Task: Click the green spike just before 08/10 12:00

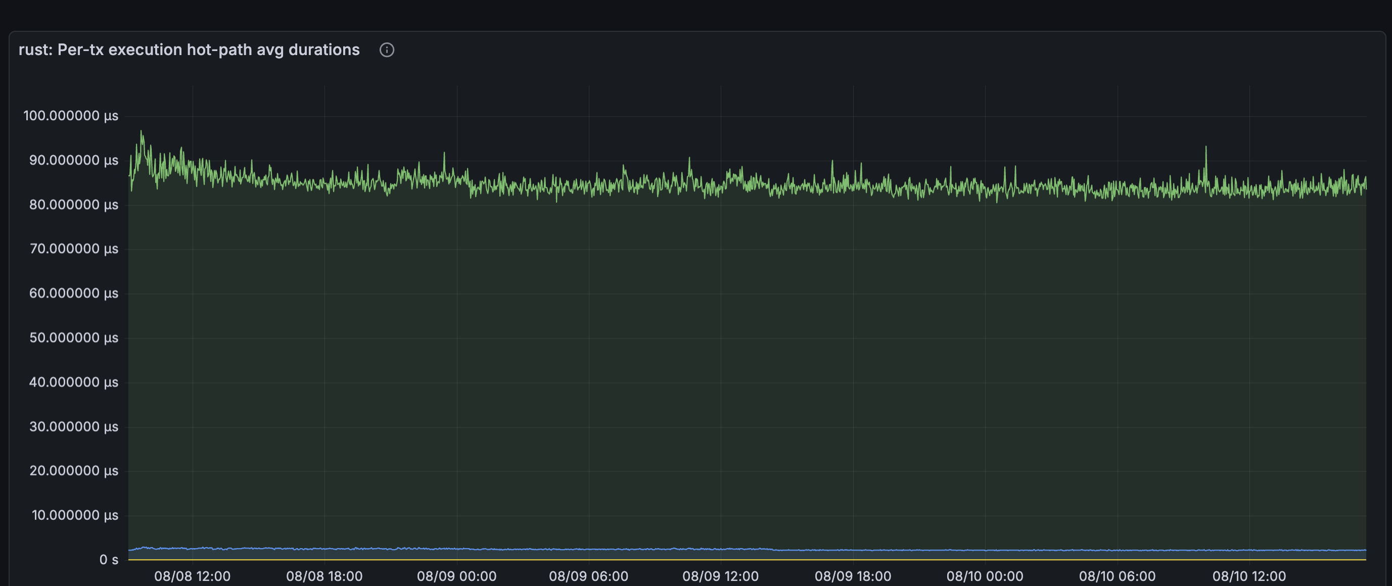Action: [x=1205, y=148]
